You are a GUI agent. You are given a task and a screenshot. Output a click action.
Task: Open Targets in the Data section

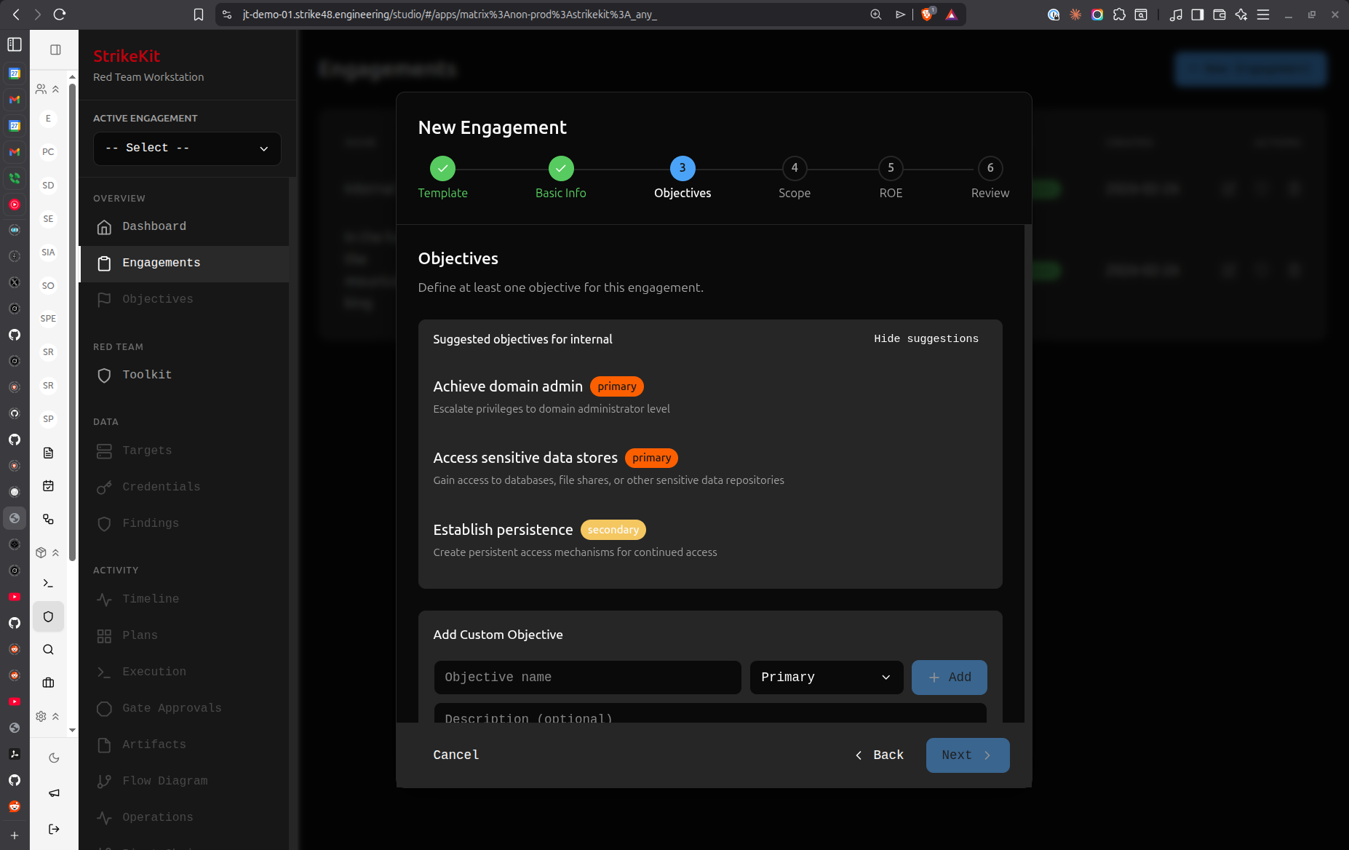click(183, 451)
